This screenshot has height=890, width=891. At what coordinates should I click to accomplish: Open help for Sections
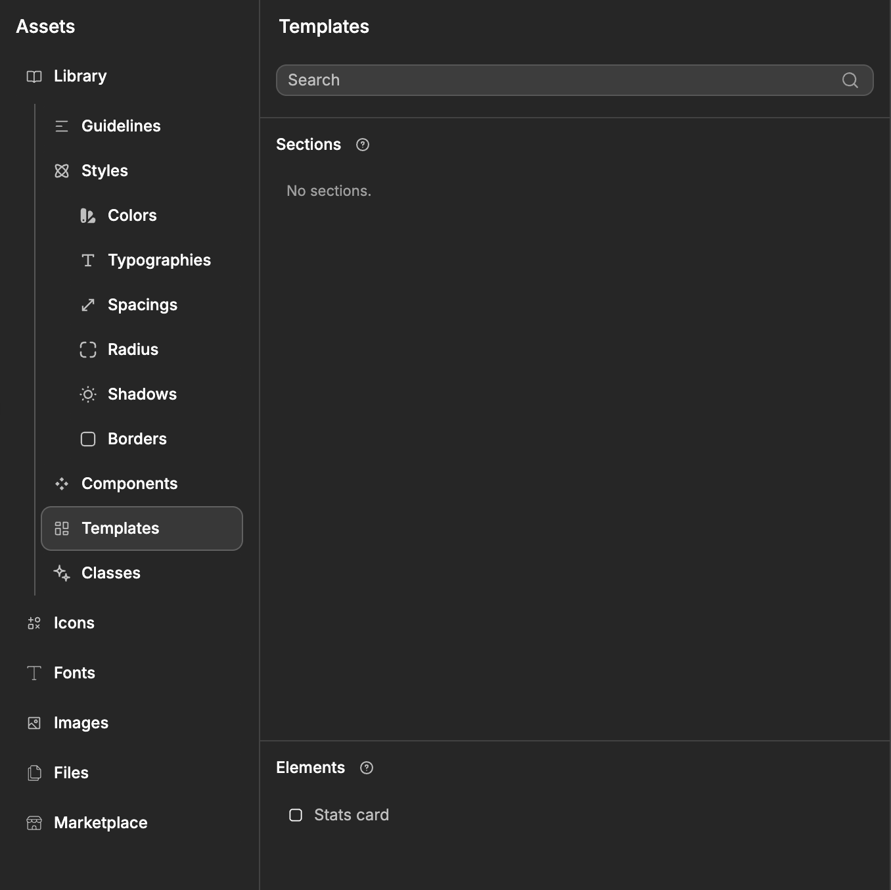pos(363,145)
